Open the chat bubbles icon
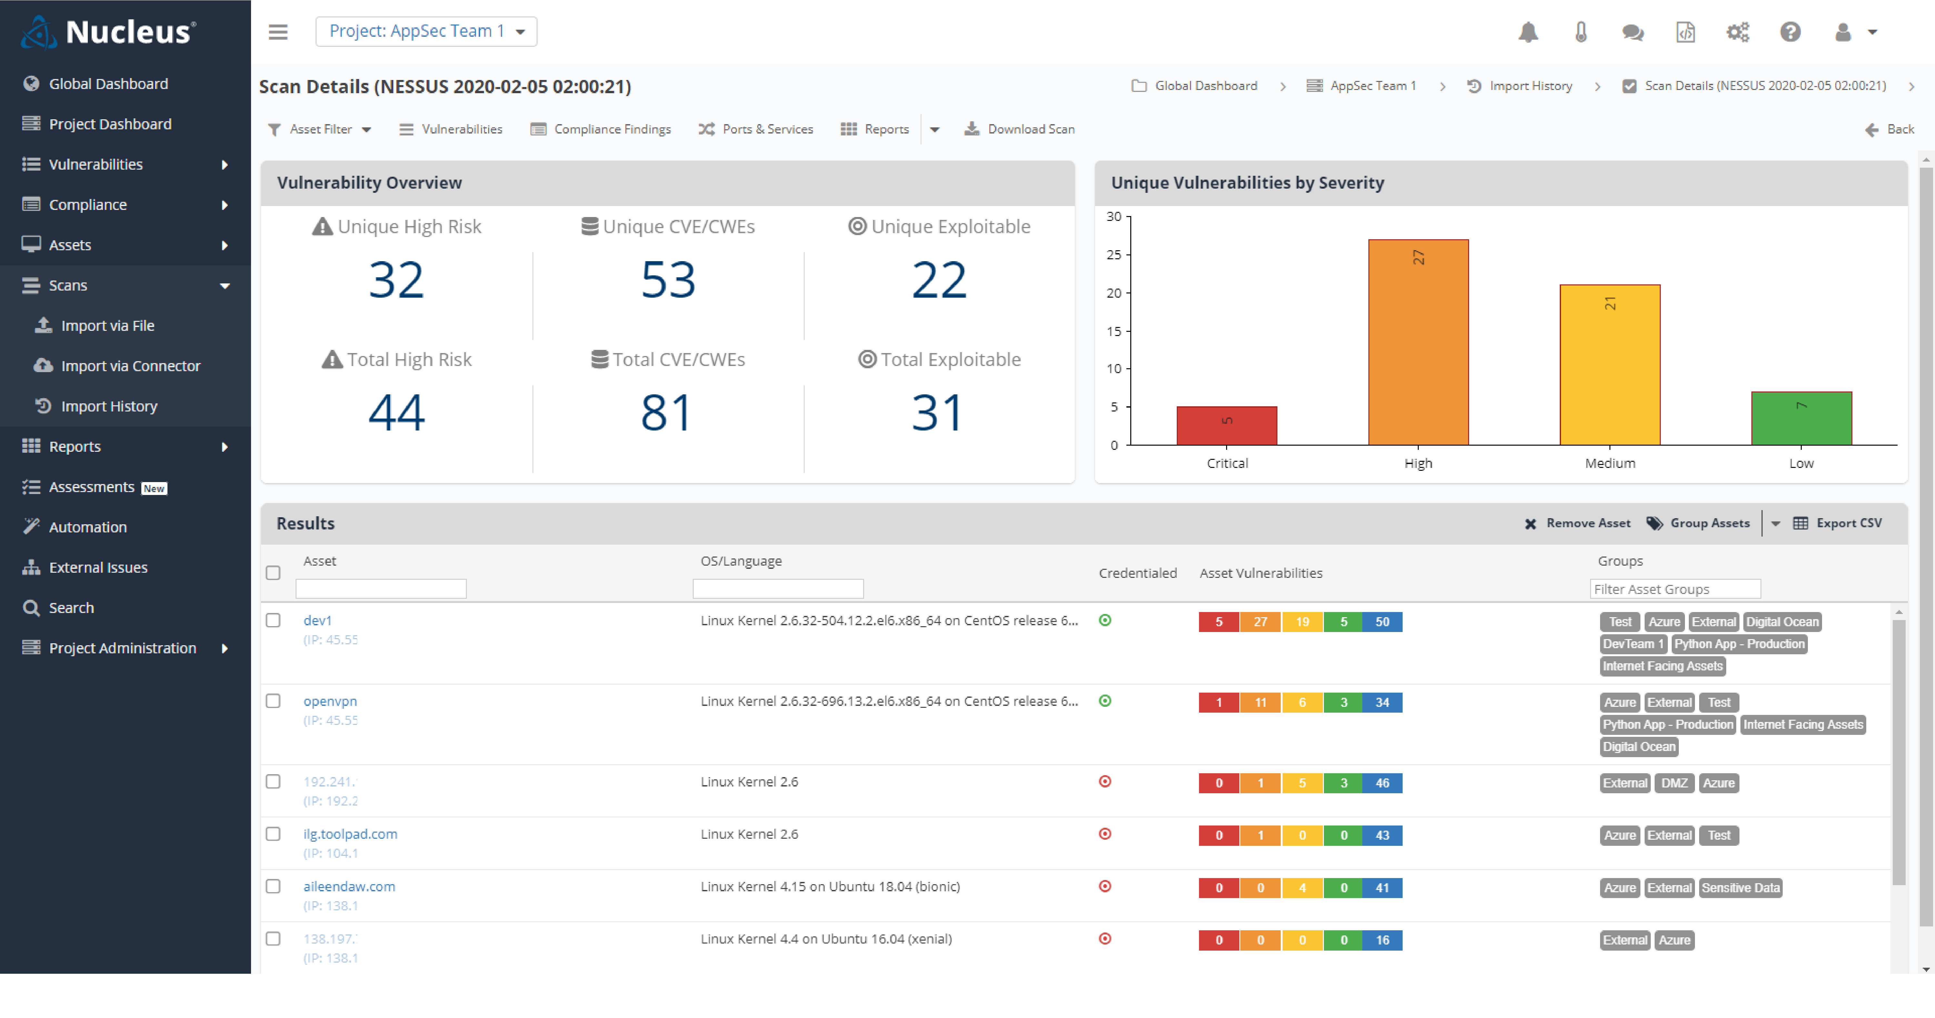 click(1632, 32)
